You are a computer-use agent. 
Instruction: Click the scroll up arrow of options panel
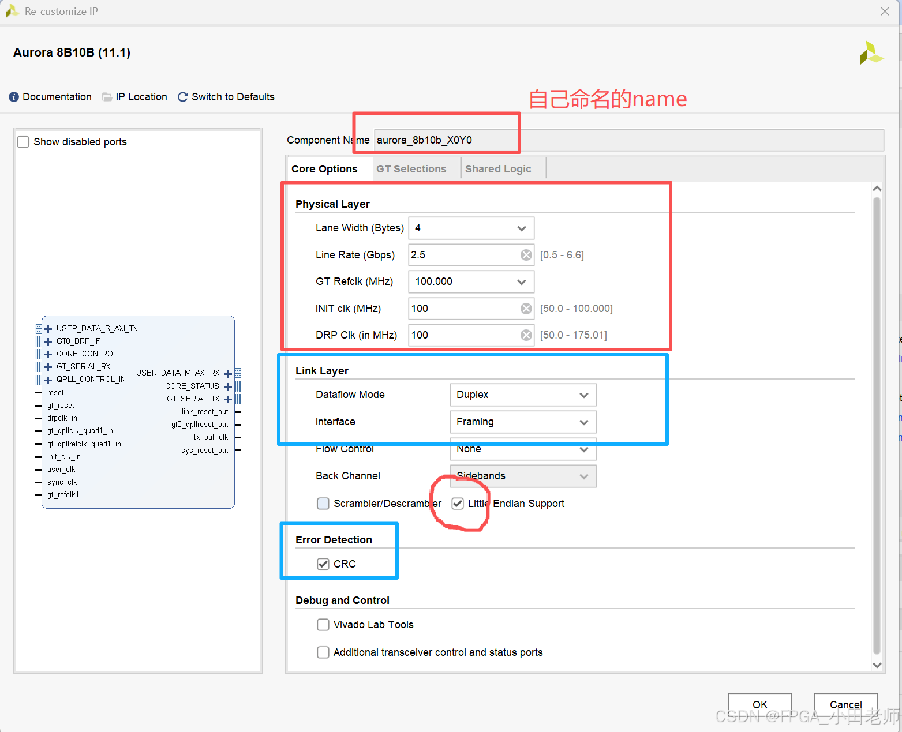[x=877, y=189]
